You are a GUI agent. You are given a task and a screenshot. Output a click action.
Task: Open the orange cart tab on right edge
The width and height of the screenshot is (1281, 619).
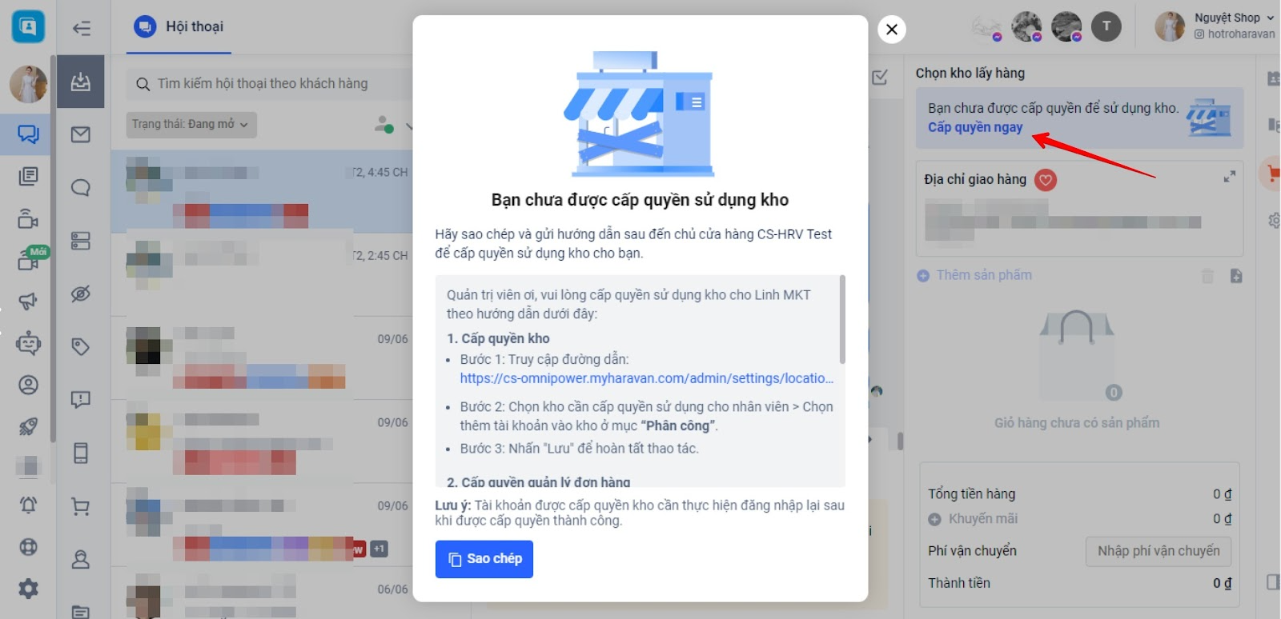[x=1272, y=173]
